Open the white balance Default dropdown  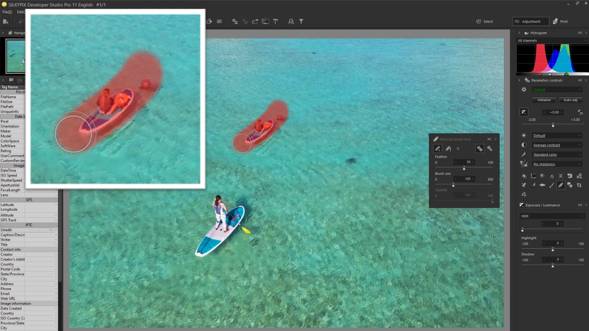[x=557, y=136]
